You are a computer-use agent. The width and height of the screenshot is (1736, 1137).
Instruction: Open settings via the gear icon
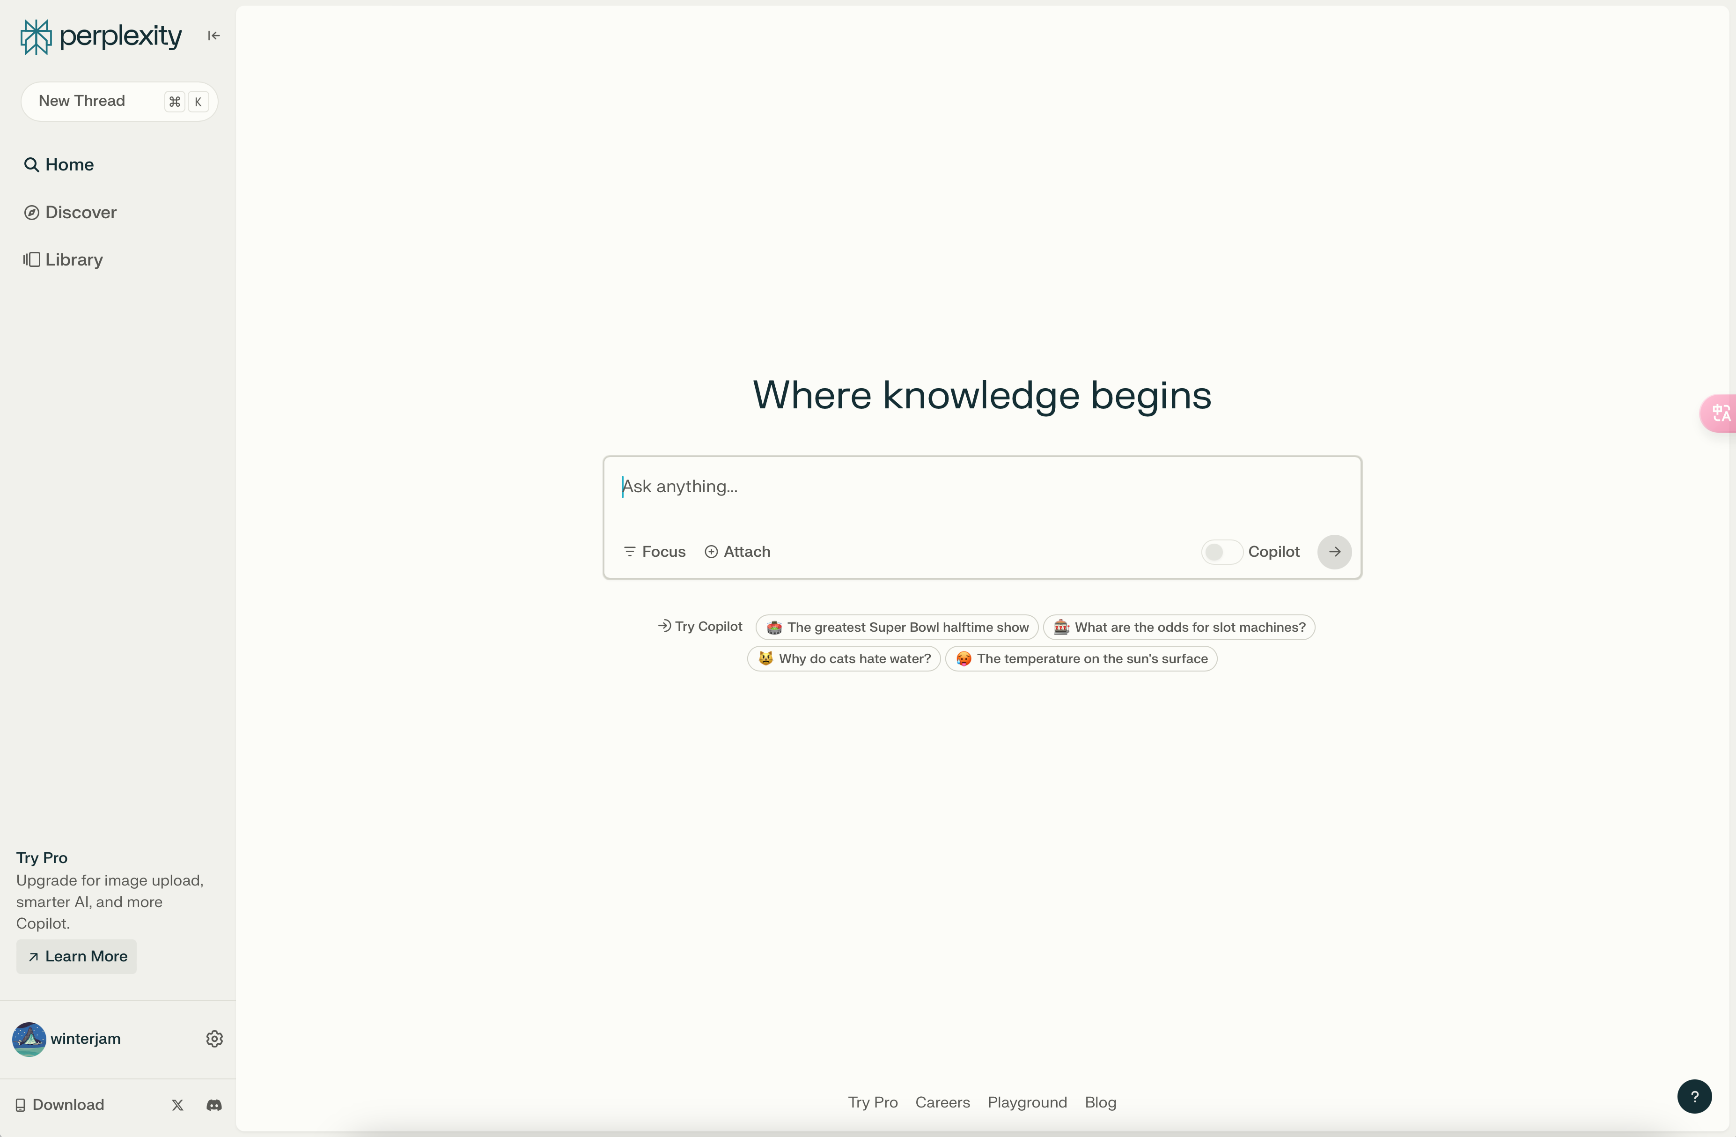(213, 1039)
